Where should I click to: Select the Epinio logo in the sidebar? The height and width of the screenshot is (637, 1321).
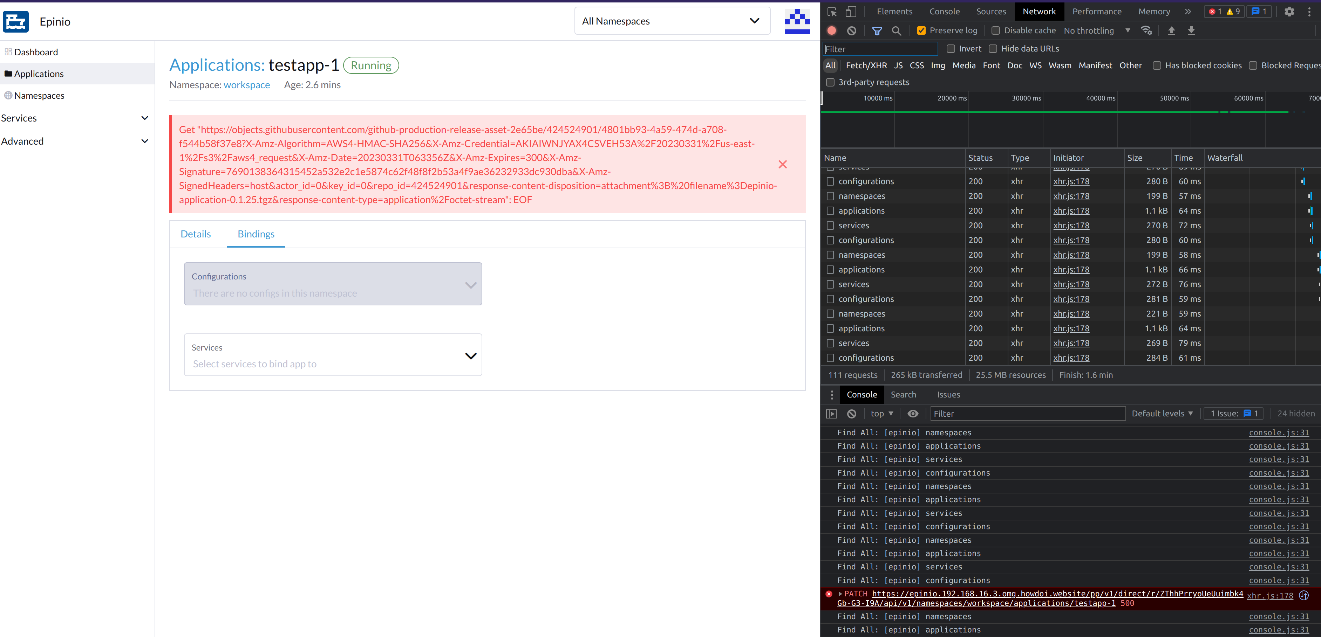(15, 21)
